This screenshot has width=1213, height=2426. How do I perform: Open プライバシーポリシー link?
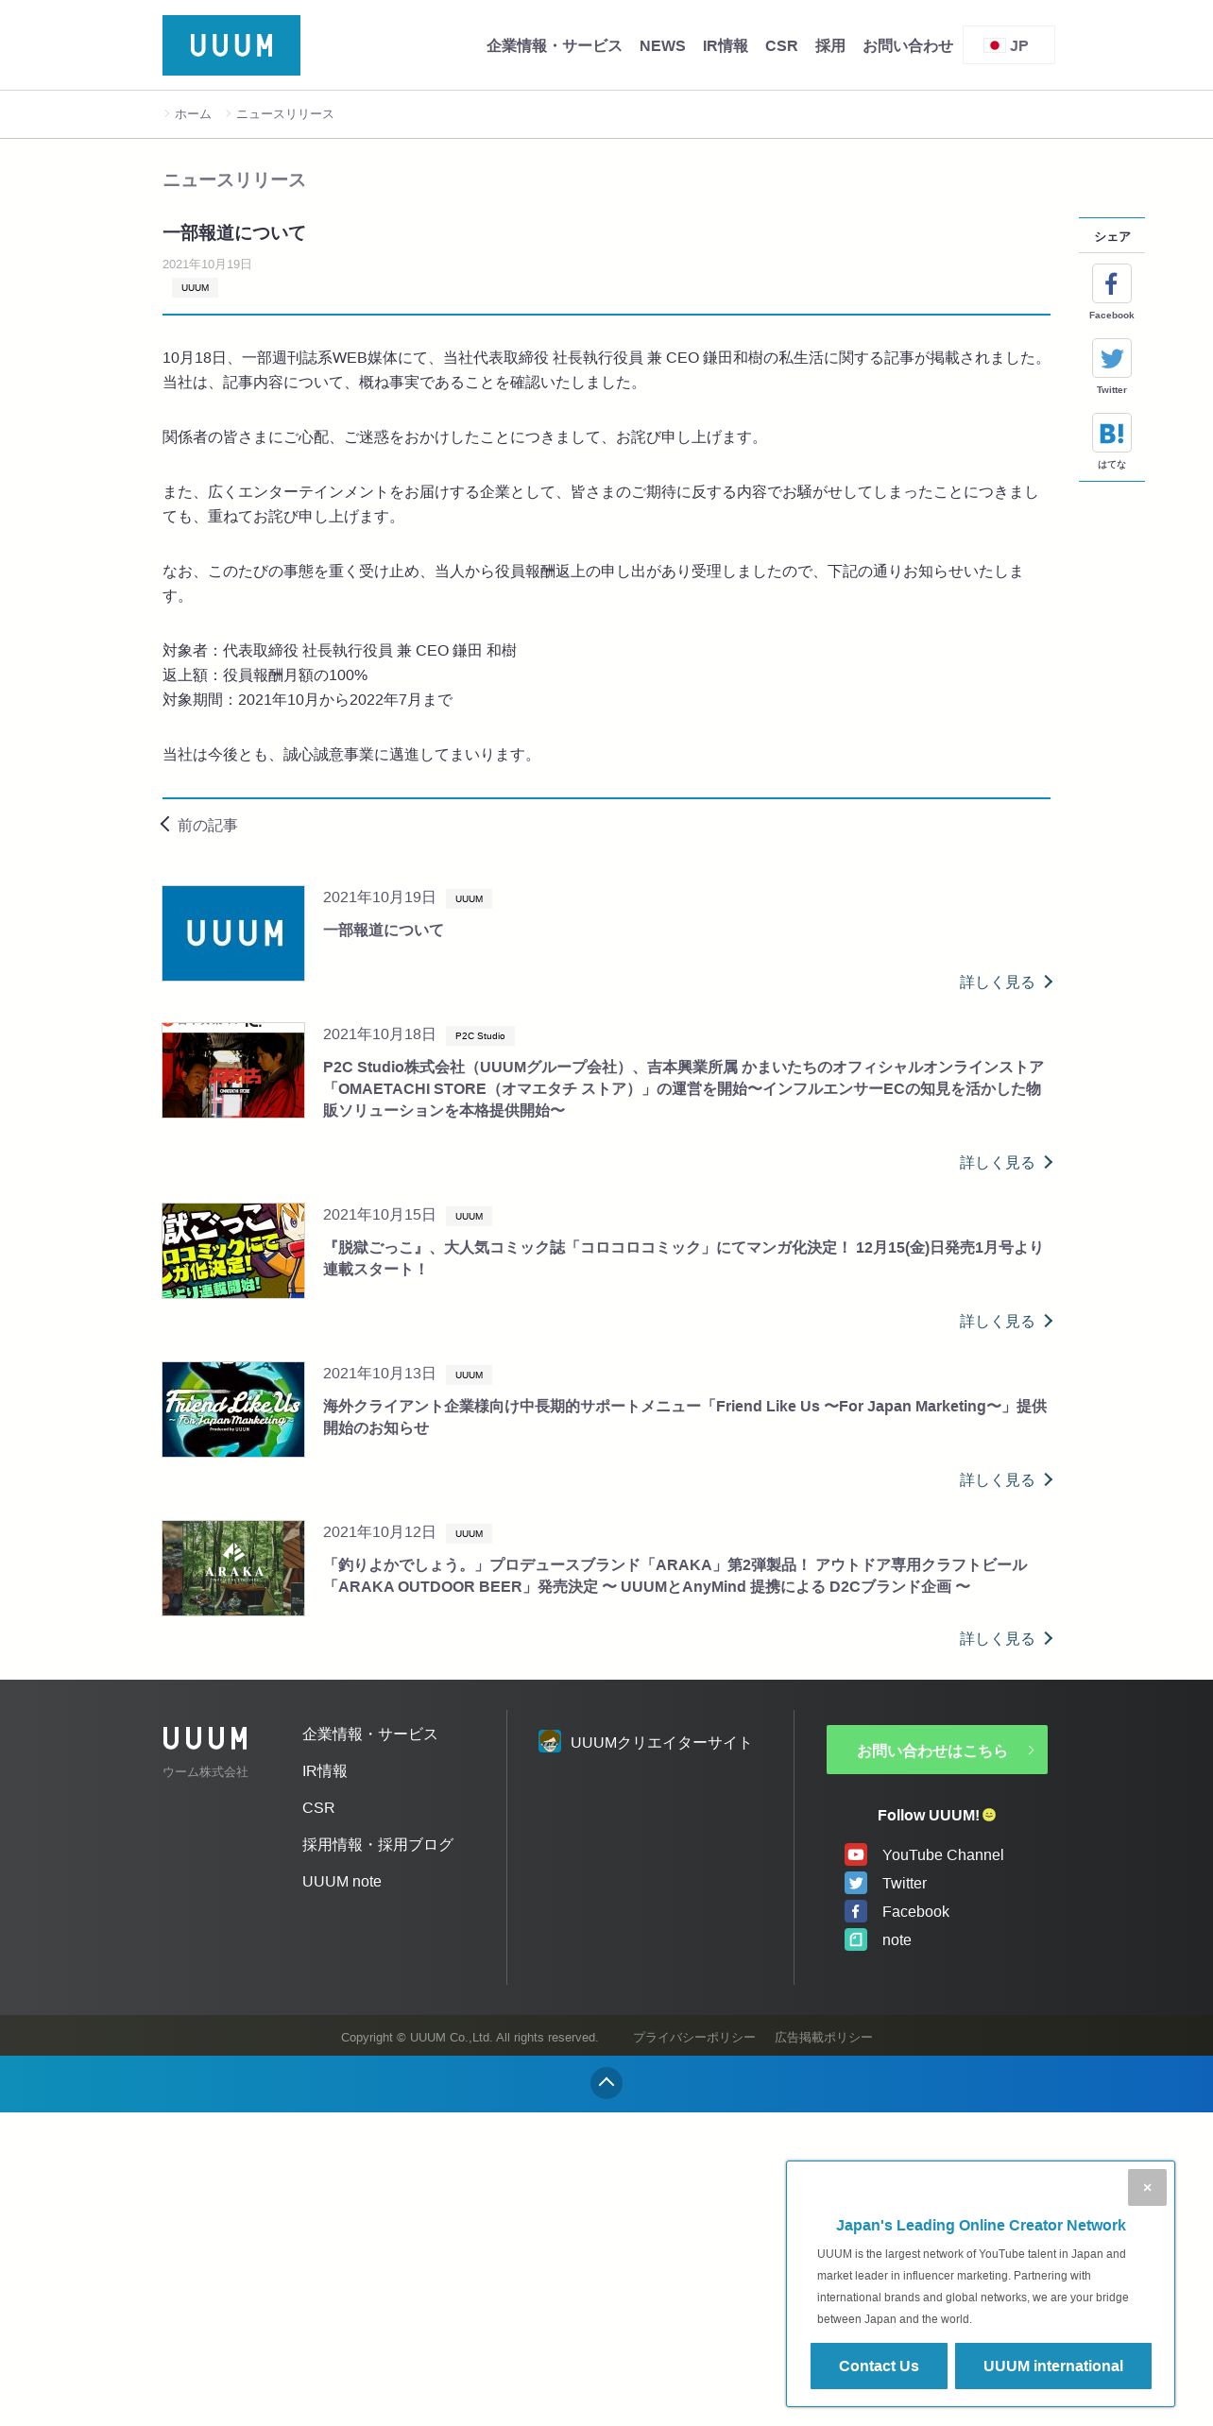(694, 2038)
